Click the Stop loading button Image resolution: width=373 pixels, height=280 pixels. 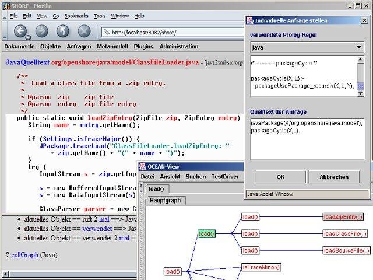pos(84,31)
